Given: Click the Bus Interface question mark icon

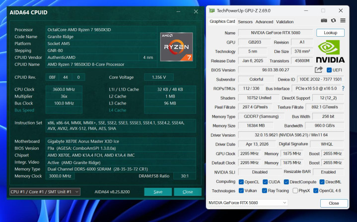Looking at the screenshot, I should (x=342, y=88).
